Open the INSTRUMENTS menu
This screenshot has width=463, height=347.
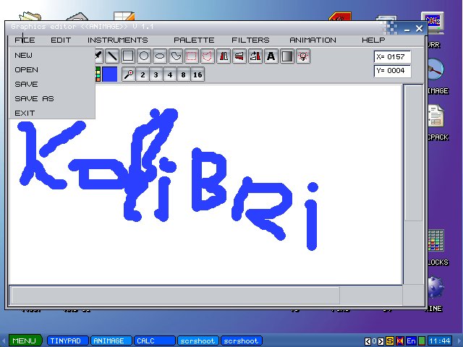[117, 40]
